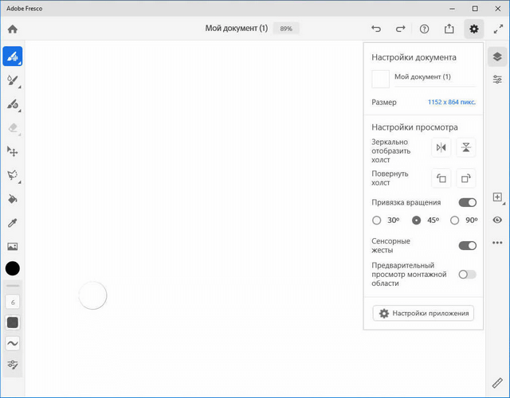Select the Vector Brush tool
This screenshot has height=398, width=510.
pos(13,103)
